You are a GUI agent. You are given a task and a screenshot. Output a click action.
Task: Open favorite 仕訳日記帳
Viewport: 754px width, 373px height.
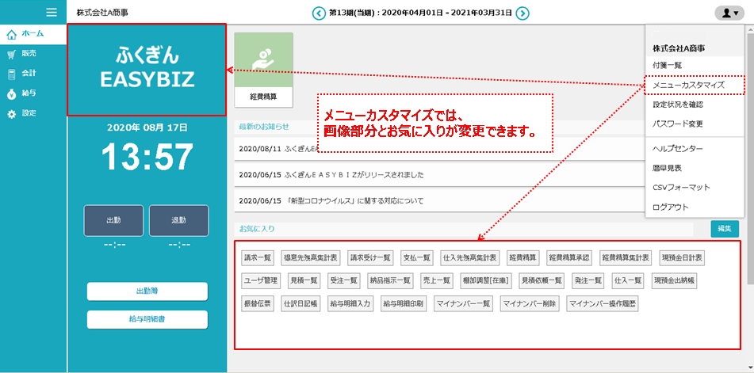300,304
